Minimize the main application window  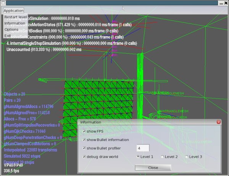pyautogui.click(x=221, y=3)
